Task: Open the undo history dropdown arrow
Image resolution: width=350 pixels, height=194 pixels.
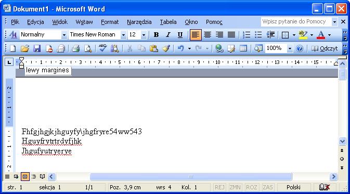Action: click(189, 48)
